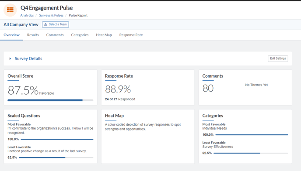301x171 pixels.
Task: Click the Scaled Questions most favorable 100.0% bar
Action: tap(57, 139)
